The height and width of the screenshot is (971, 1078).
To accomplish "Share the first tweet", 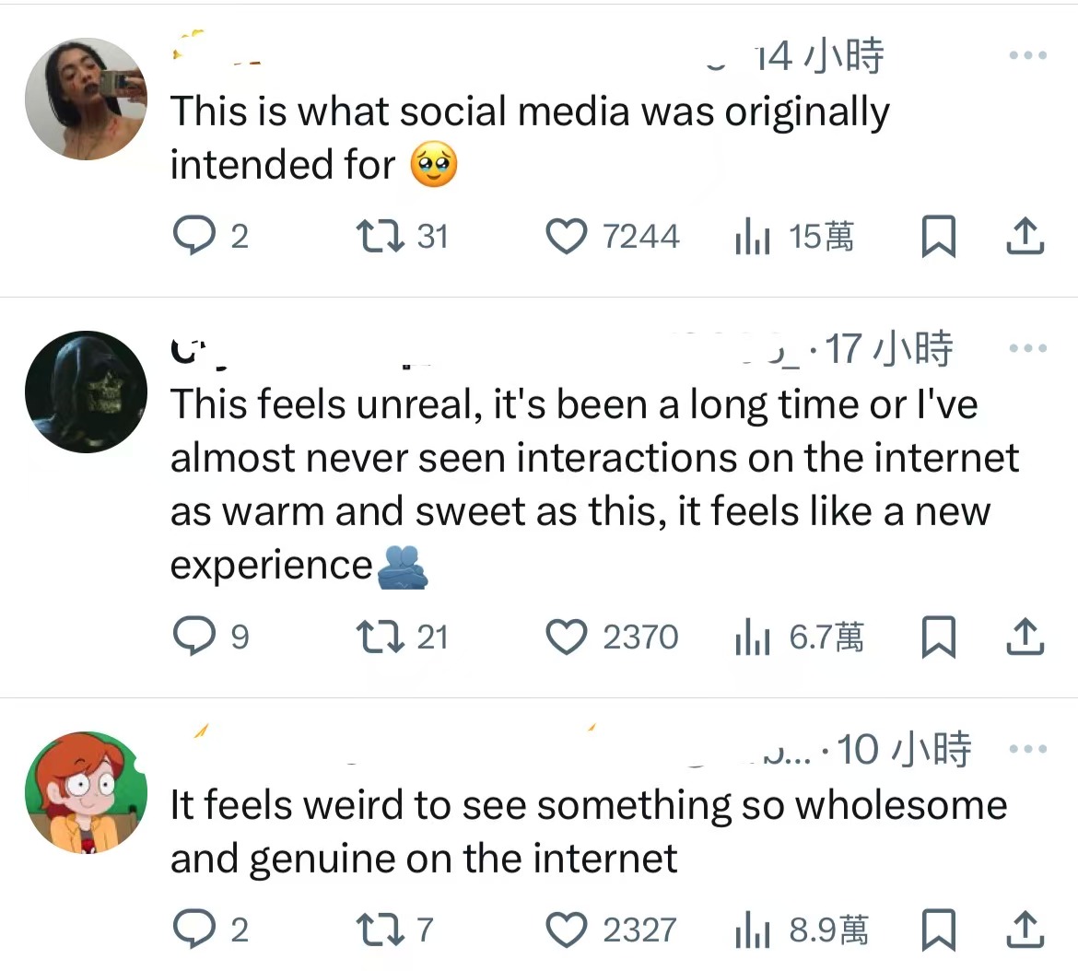I will click(x=1025, y=238).
